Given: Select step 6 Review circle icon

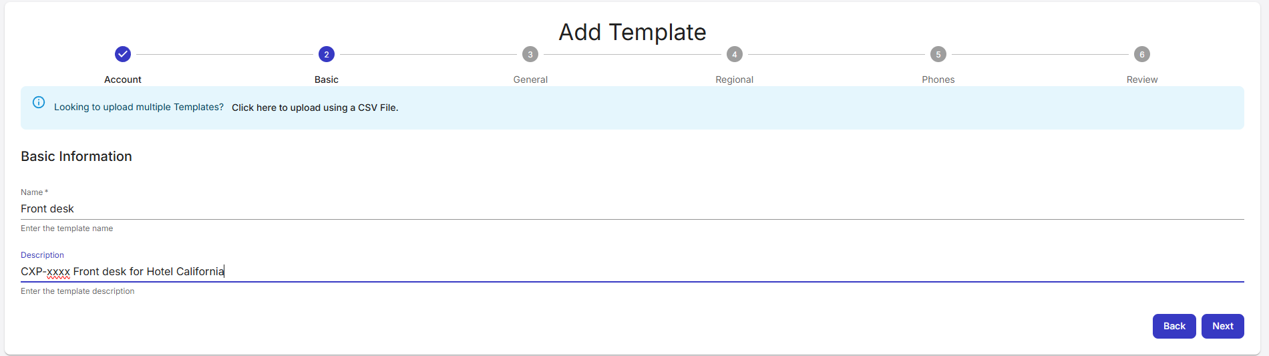Looking at the screenshot, I should click(x=1142, y=54).
